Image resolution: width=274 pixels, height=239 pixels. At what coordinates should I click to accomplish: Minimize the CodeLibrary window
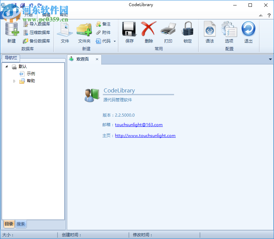click(235, 5)
